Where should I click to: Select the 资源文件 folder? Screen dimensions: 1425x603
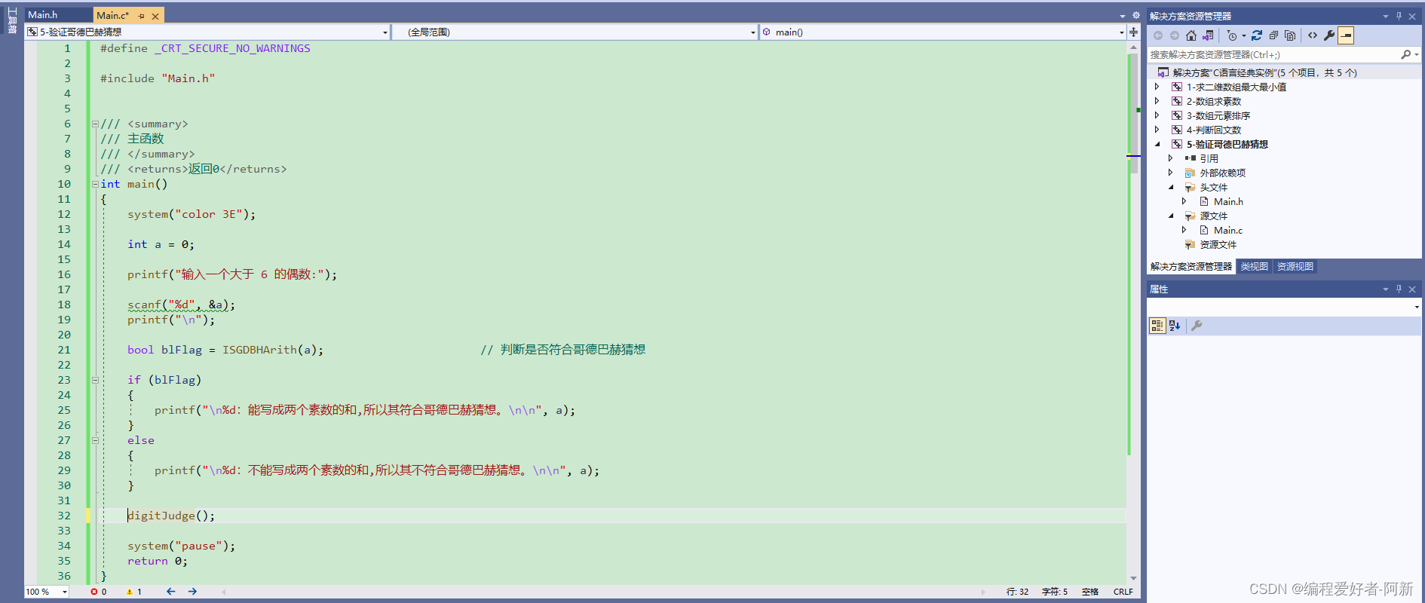pos(1218,244)
